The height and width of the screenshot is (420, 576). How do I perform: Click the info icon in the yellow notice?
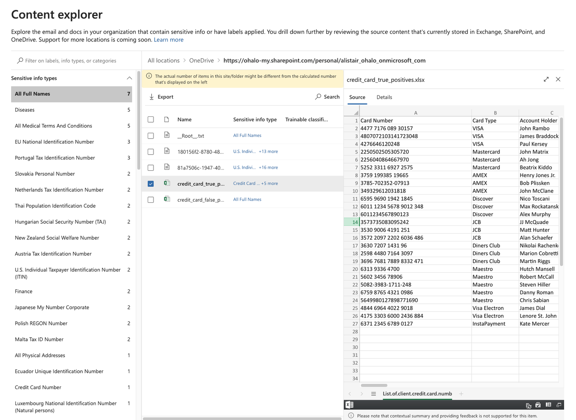pyautogui.click(x=149, y=76)
